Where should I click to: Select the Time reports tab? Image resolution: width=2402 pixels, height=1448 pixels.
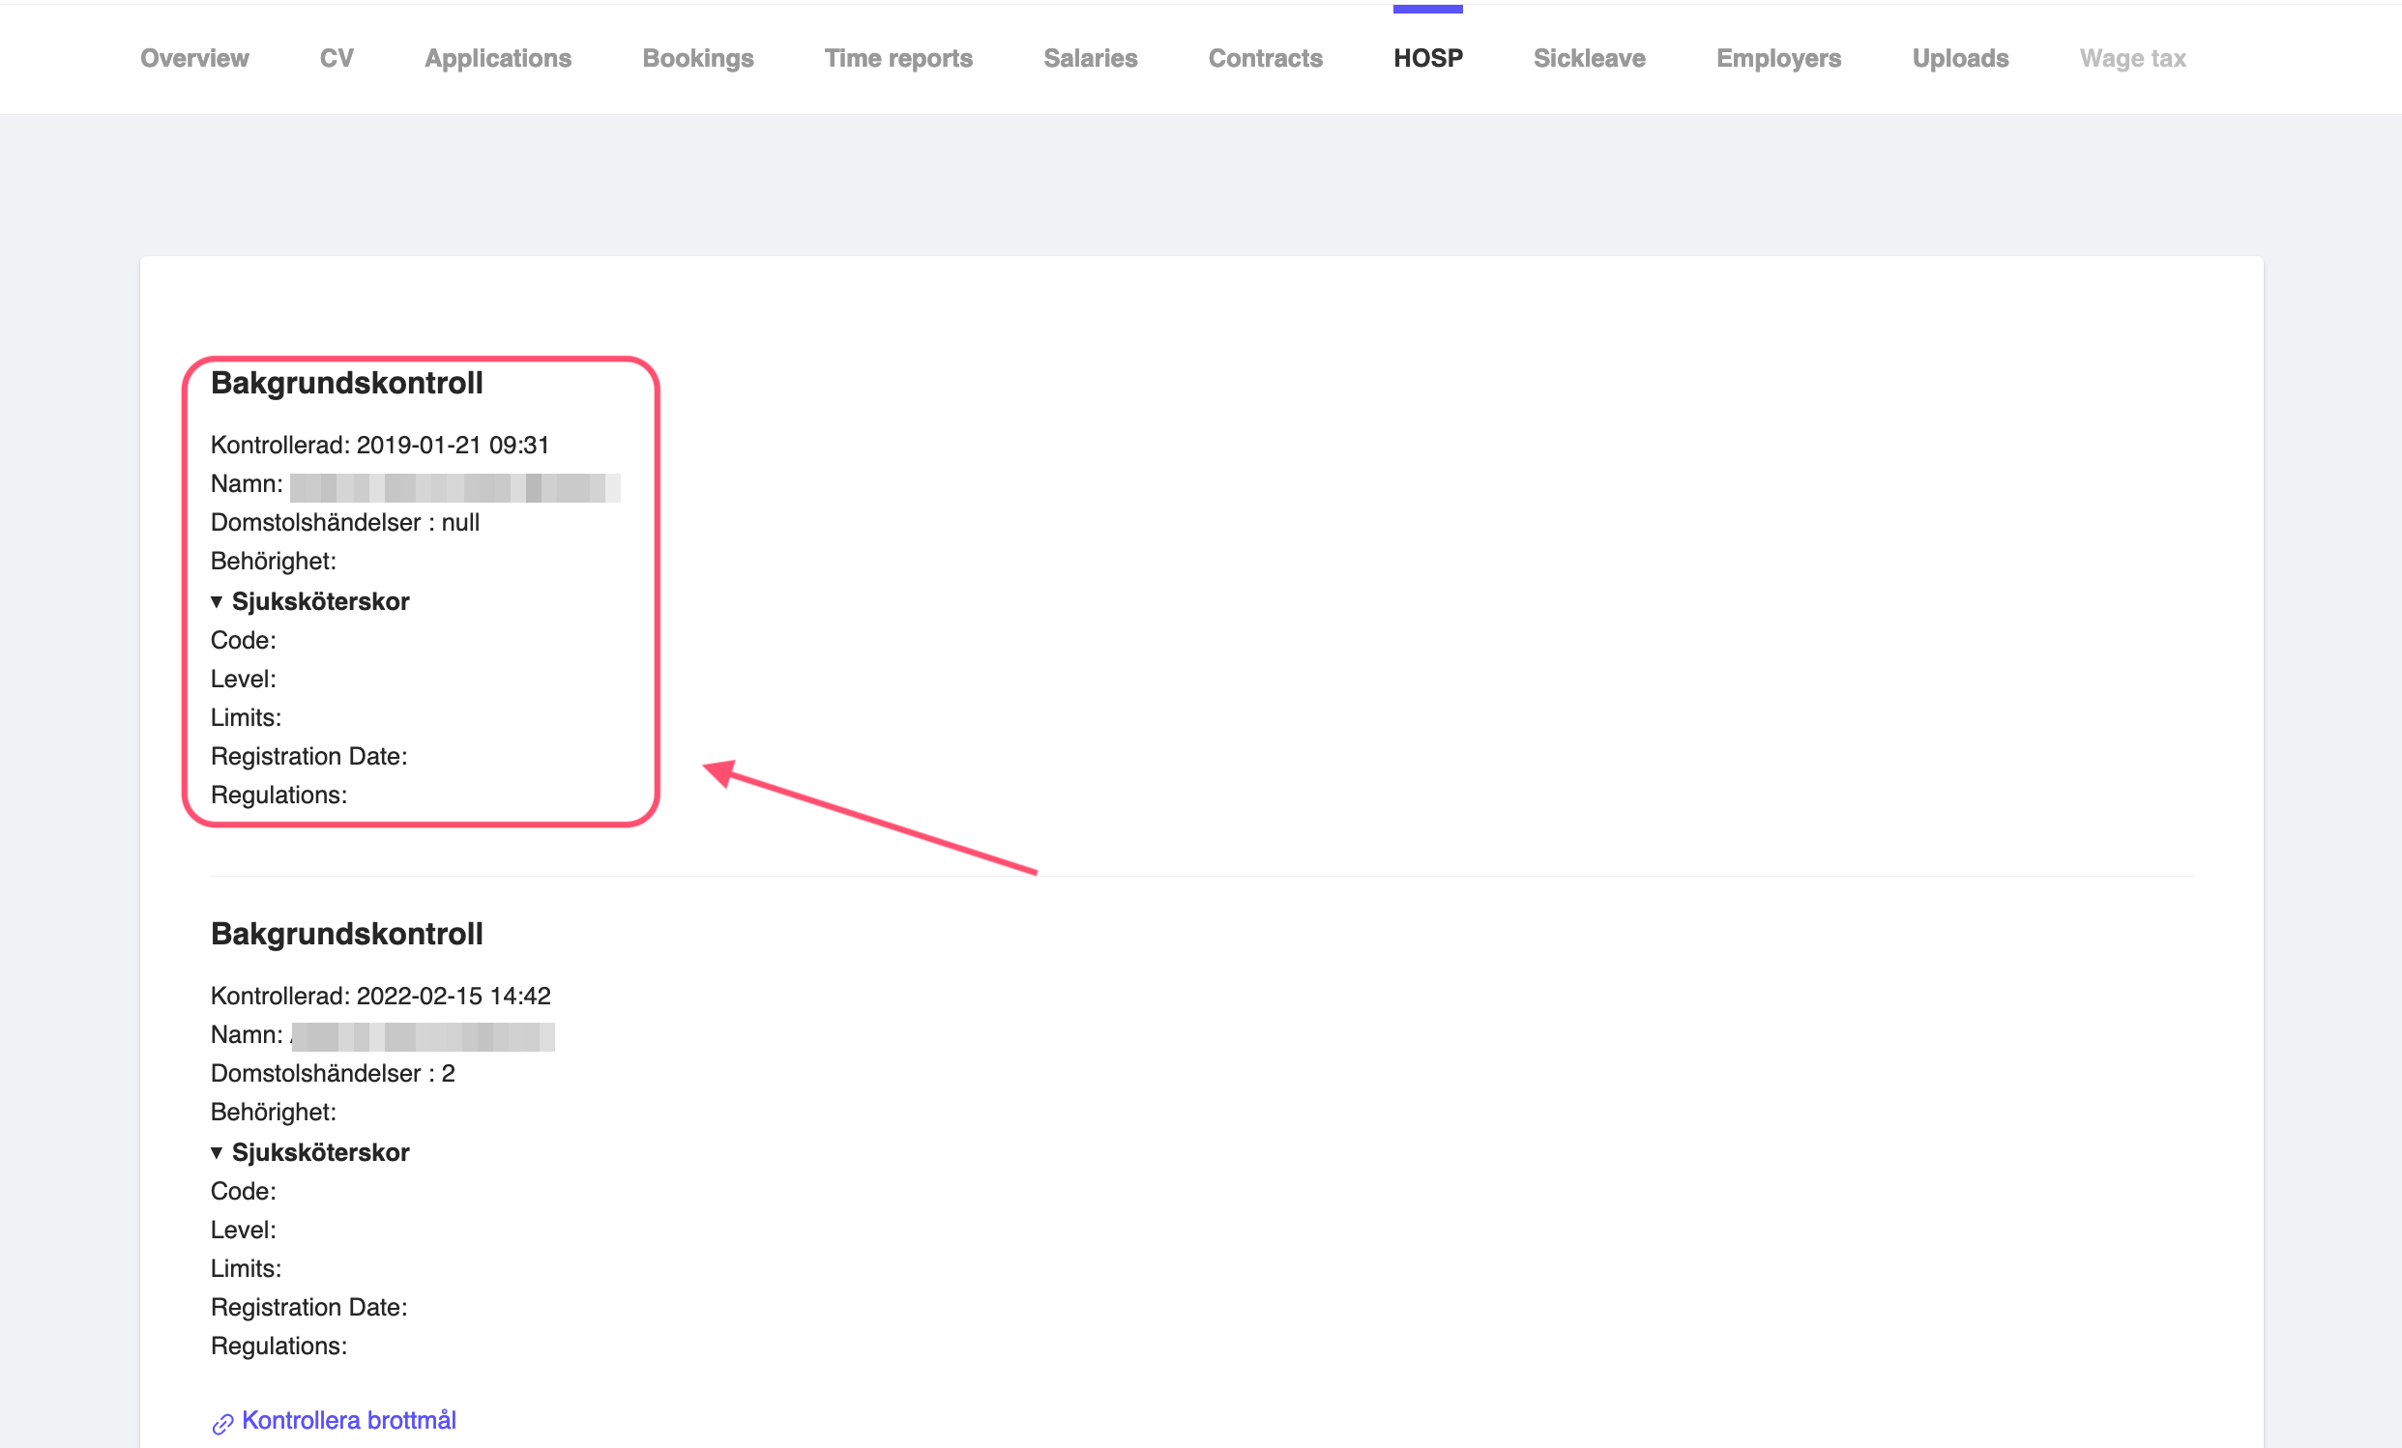(897, 58)
